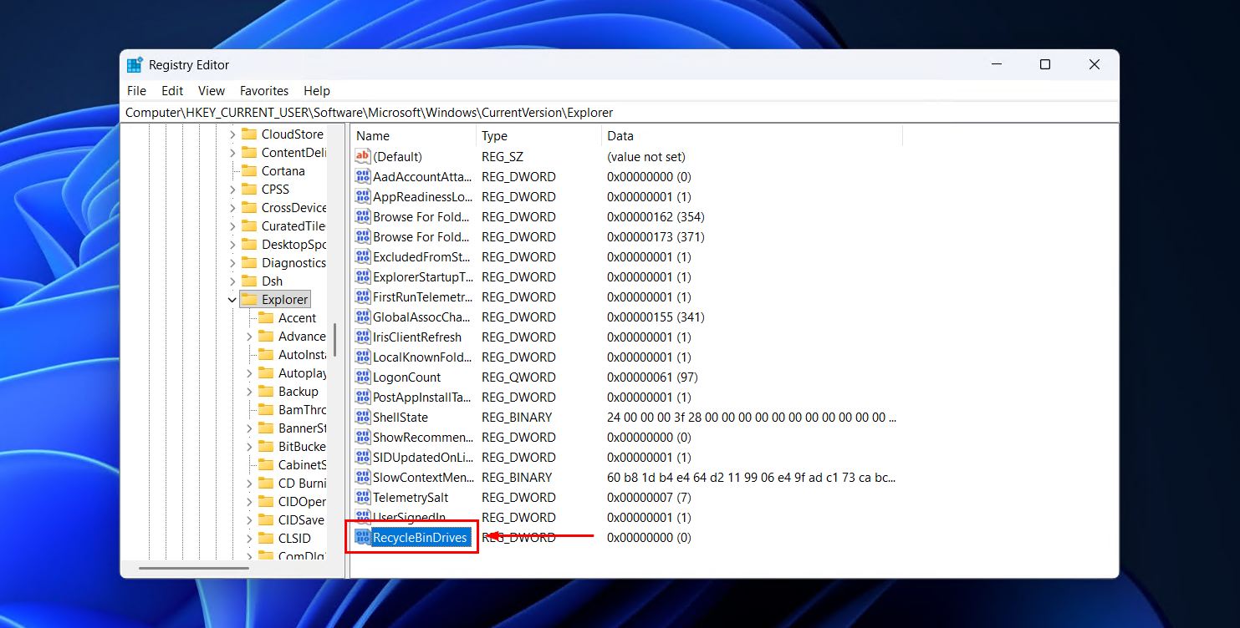Select the TelemetrySalt value icon
Screen dimensions: 1240x628
point(362,497)
